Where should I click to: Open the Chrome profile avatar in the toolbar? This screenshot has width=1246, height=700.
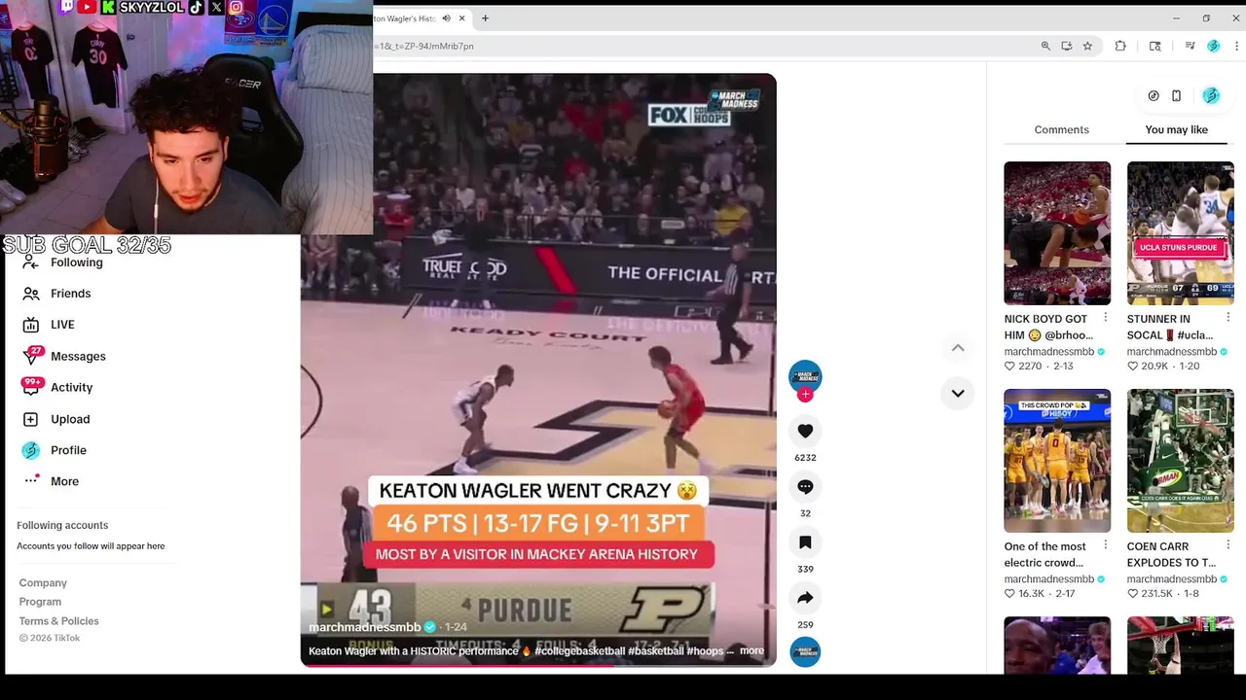tap(1213, 46)
